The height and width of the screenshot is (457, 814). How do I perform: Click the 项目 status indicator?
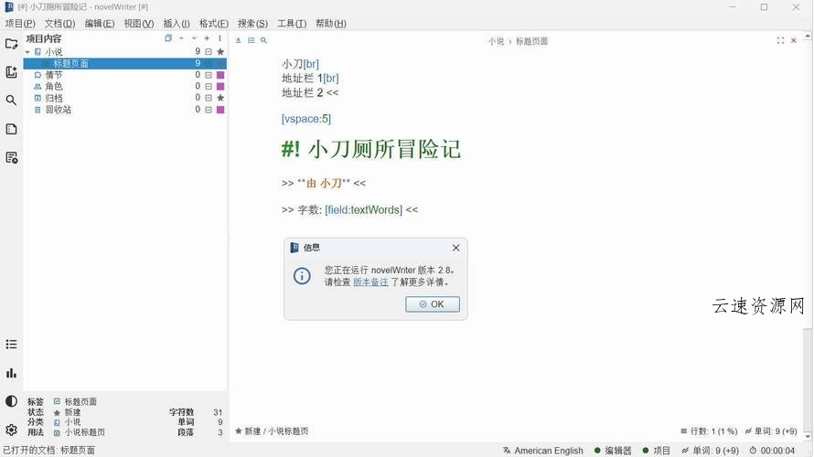point(656,451)
